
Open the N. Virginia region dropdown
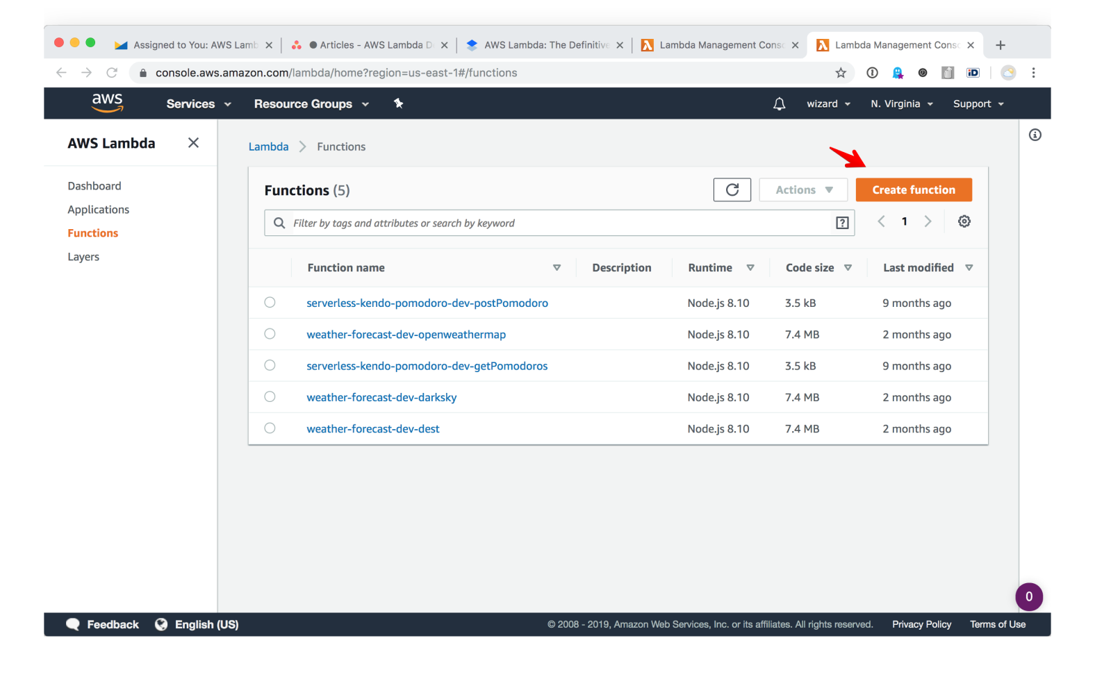tap(901, 104)
